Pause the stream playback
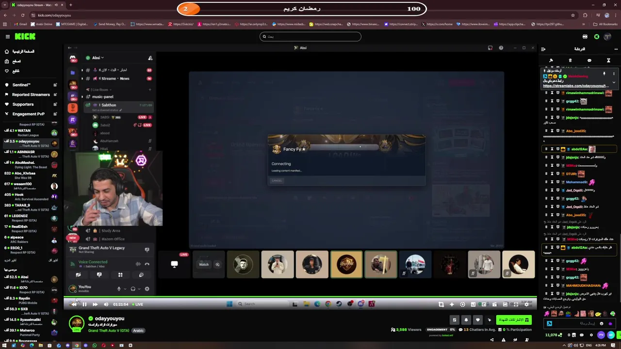The height and width of the screenshot is (349, 621). (x=84, y=304)
